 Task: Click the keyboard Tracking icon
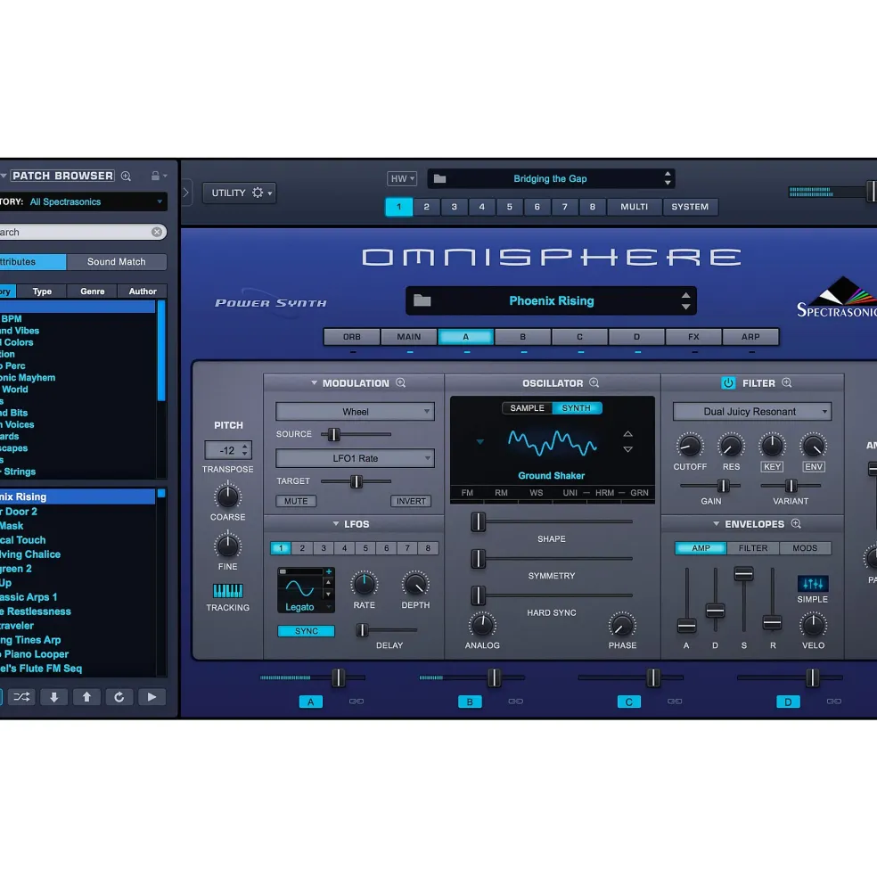pos(228,591)
